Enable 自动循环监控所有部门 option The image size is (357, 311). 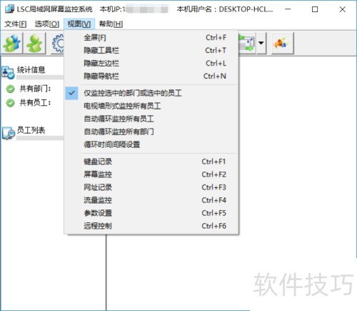click(151, 132)
